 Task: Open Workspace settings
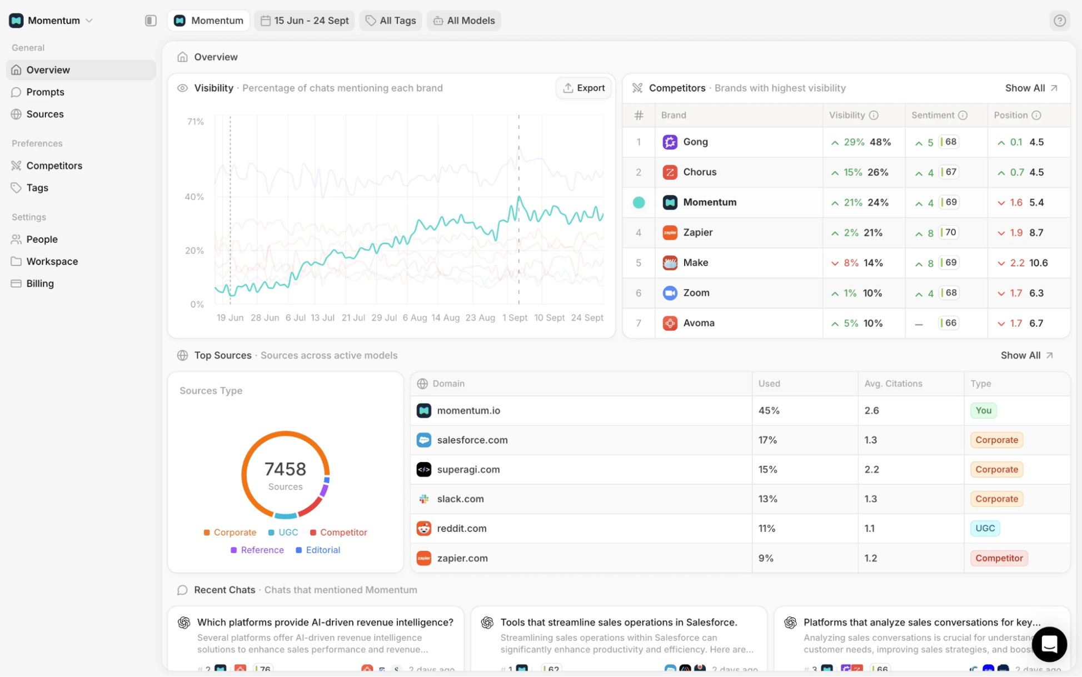pyautogui.click(x=81, y=261)
